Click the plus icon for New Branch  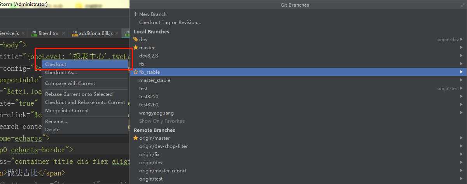tap(136, 14)
